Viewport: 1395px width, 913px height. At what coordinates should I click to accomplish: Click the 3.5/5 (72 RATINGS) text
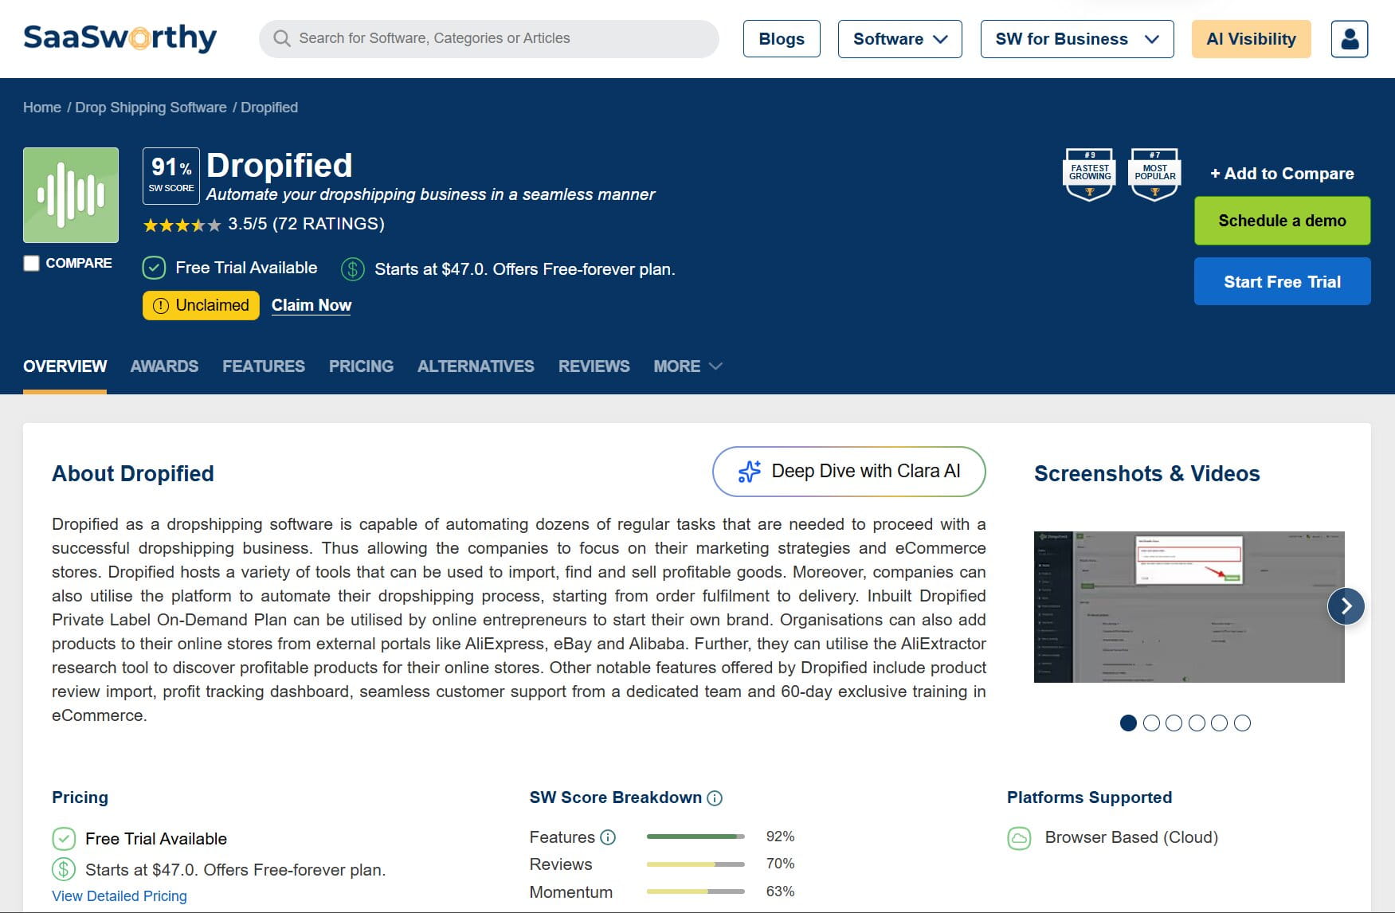click(306, 224)
